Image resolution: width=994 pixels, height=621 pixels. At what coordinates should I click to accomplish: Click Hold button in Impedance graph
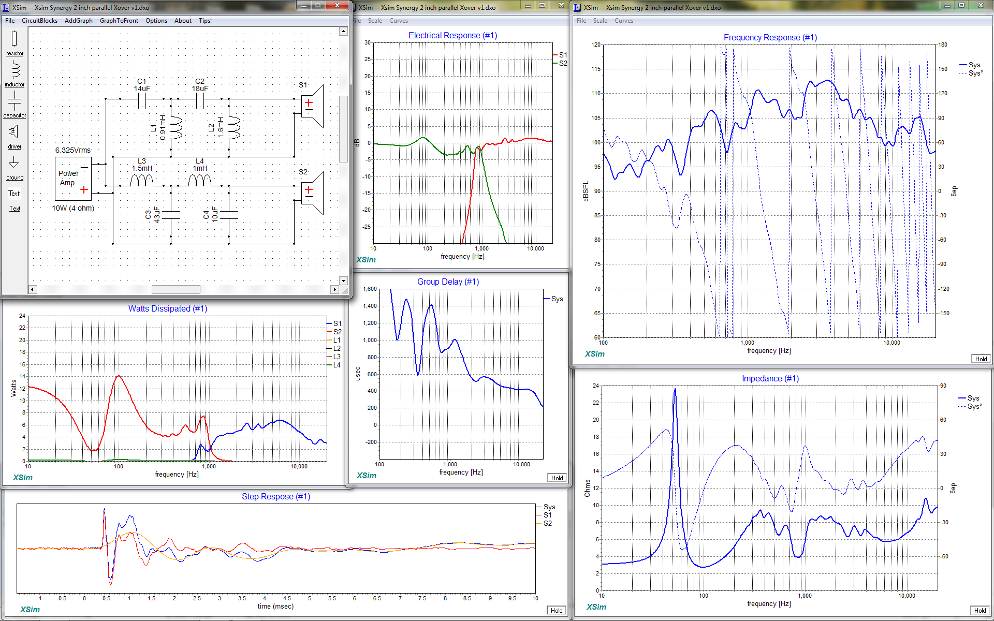980,610
